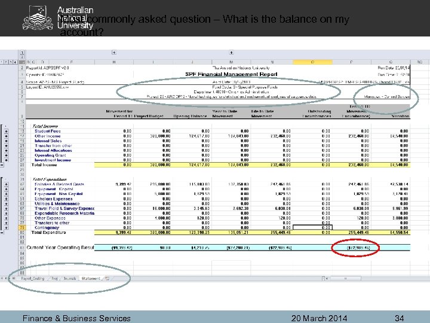
Task: Click the insert new worksheet icon
Action: 107,279
